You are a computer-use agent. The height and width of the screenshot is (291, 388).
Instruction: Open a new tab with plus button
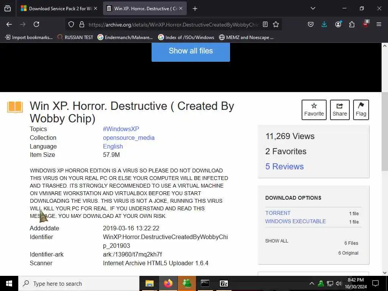click(195, 9)
